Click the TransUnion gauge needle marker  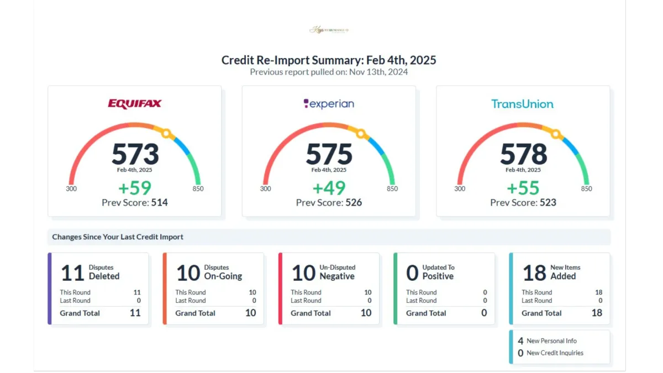coord(555,133)
